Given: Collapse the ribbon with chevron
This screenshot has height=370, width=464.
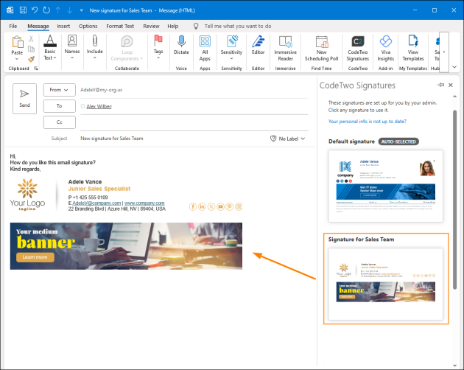Looking at the screenshot, I should coord(455,67).
